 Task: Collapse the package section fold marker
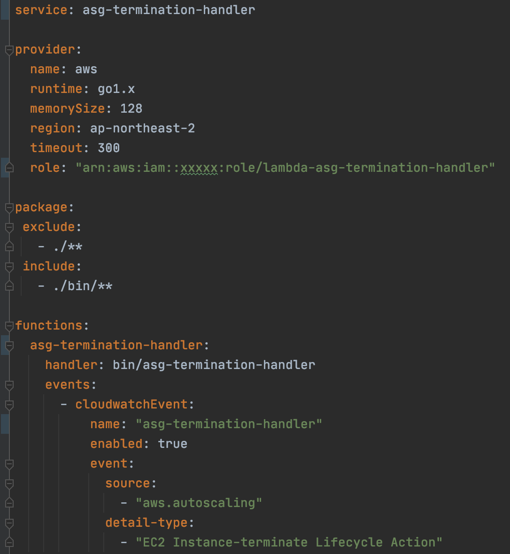pos(9,208)
